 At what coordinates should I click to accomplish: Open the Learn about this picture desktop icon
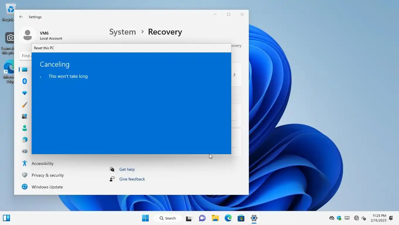(8, 43)
